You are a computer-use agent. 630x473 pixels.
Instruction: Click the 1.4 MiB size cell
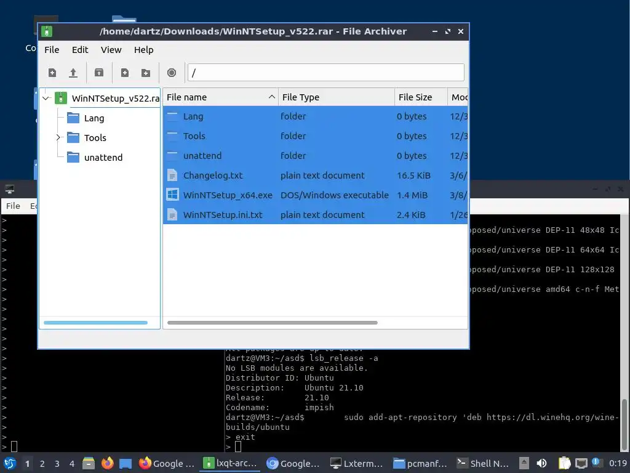(x=412, y=195)
